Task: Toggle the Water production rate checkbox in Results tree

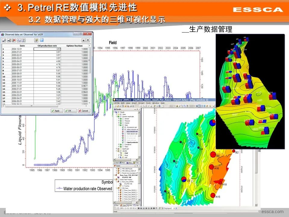Action: (x=125, y=129)
